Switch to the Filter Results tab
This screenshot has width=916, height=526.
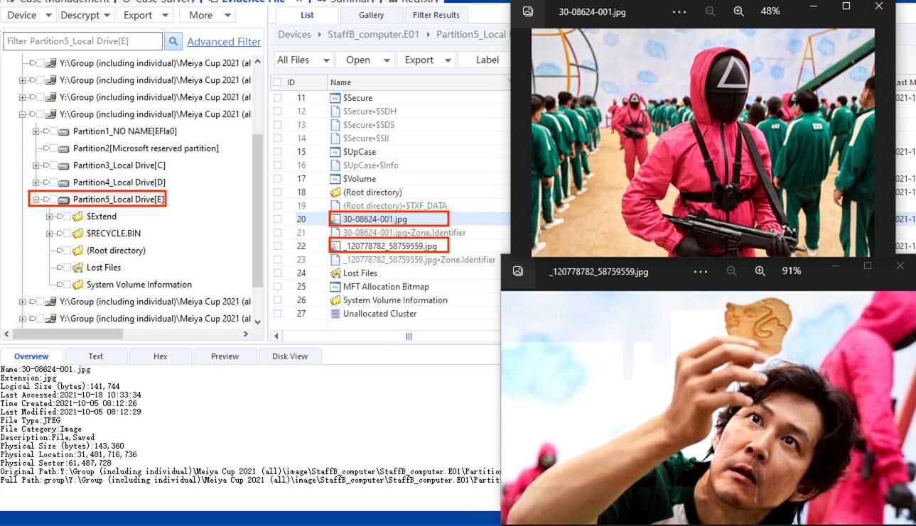pyautogui.click(x=436, y=15)
